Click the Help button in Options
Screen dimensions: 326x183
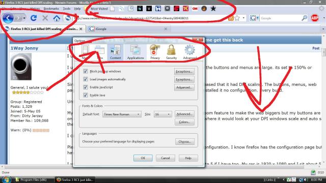point(188,158)
